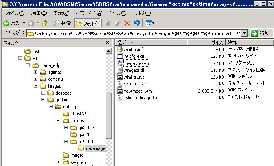Click the folder tree scroll-up arrow

pos(108,51)
